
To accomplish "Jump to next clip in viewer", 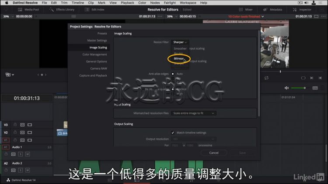I will [312, 78].
